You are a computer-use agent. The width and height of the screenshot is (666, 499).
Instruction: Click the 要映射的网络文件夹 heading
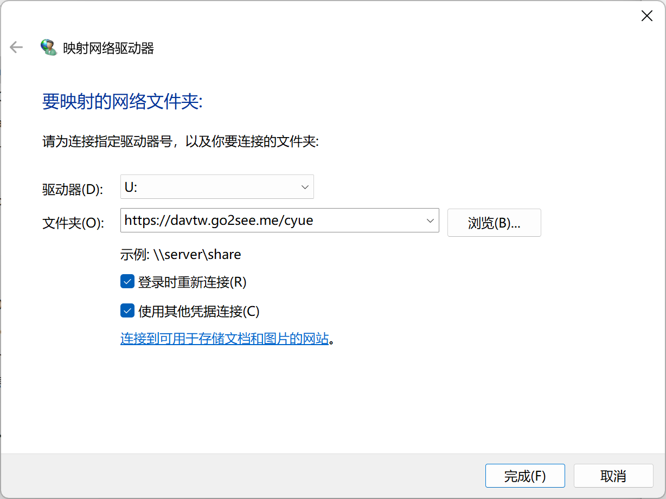click(x=122, y=102)
